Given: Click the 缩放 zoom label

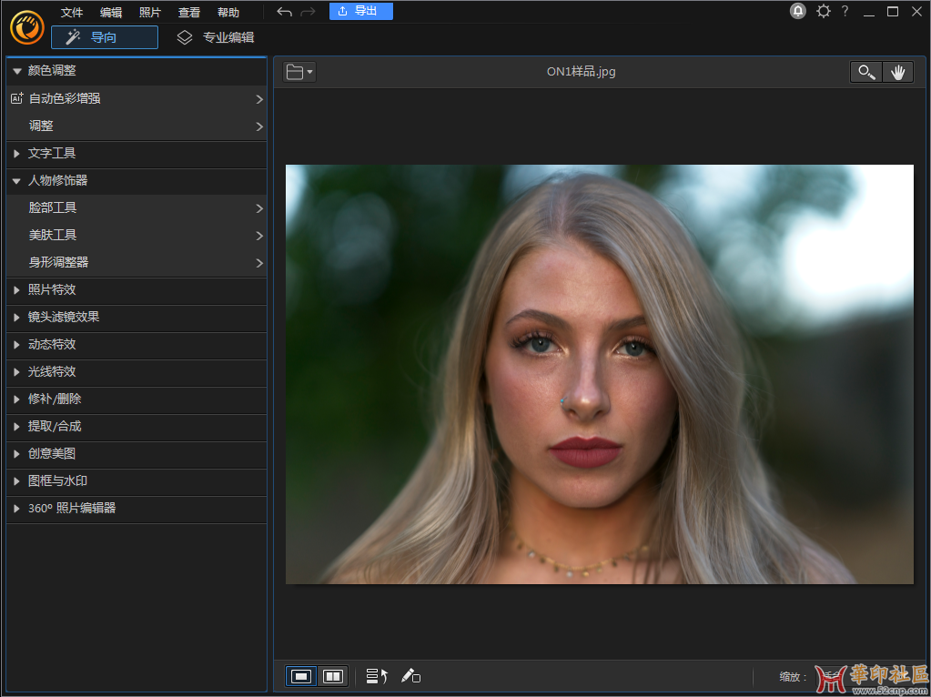Looking at the screenshot, I should click(794, 677).
